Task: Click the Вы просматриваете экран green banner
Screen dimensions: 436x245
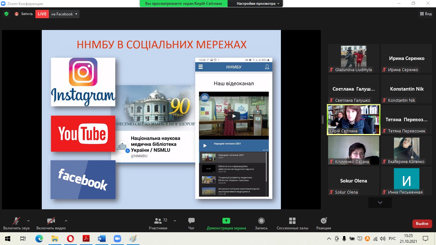Action: pos(184,4)
